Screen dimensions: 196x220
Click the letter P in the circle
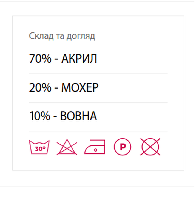click(123, 147)
